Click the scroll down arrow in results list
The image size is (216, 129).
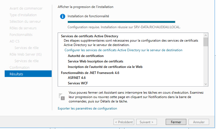tap(206, 84)
